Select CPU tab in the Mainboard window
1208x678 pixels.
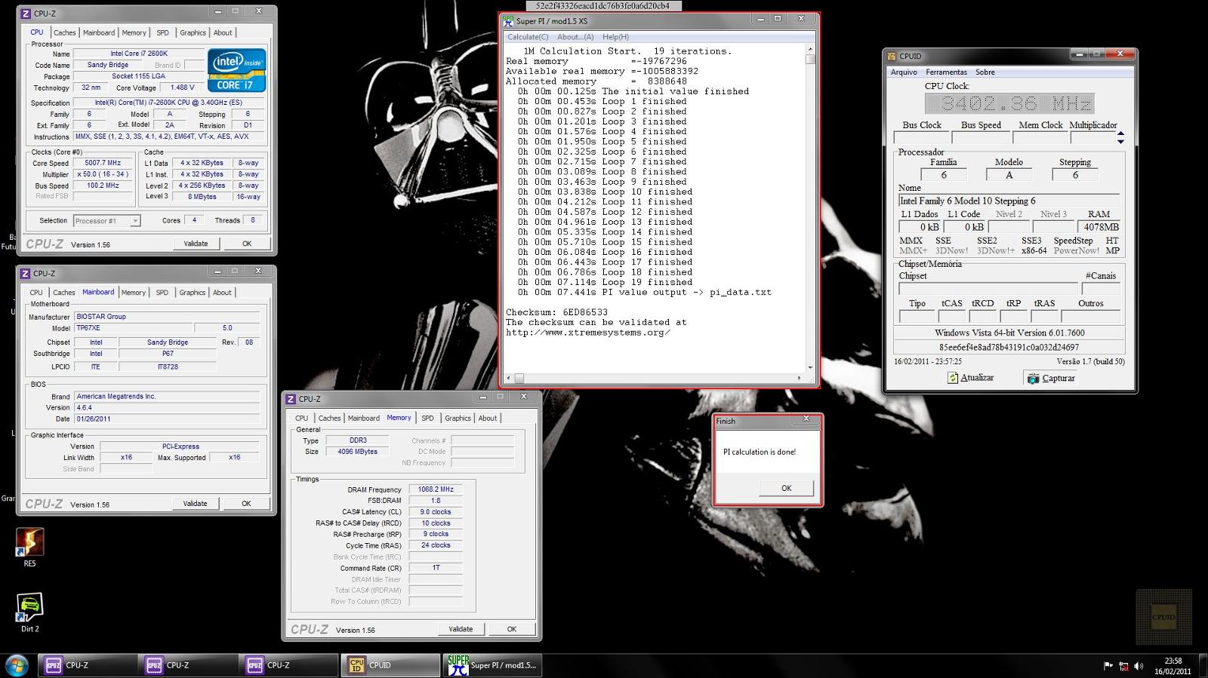tap(36, 293)
